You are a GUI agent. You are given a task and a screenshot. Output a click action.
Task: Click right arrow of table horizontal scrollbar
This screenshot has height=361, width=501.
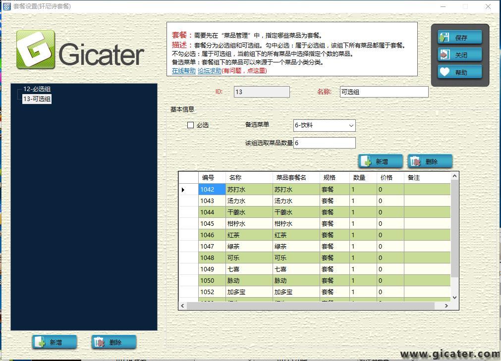446,306
